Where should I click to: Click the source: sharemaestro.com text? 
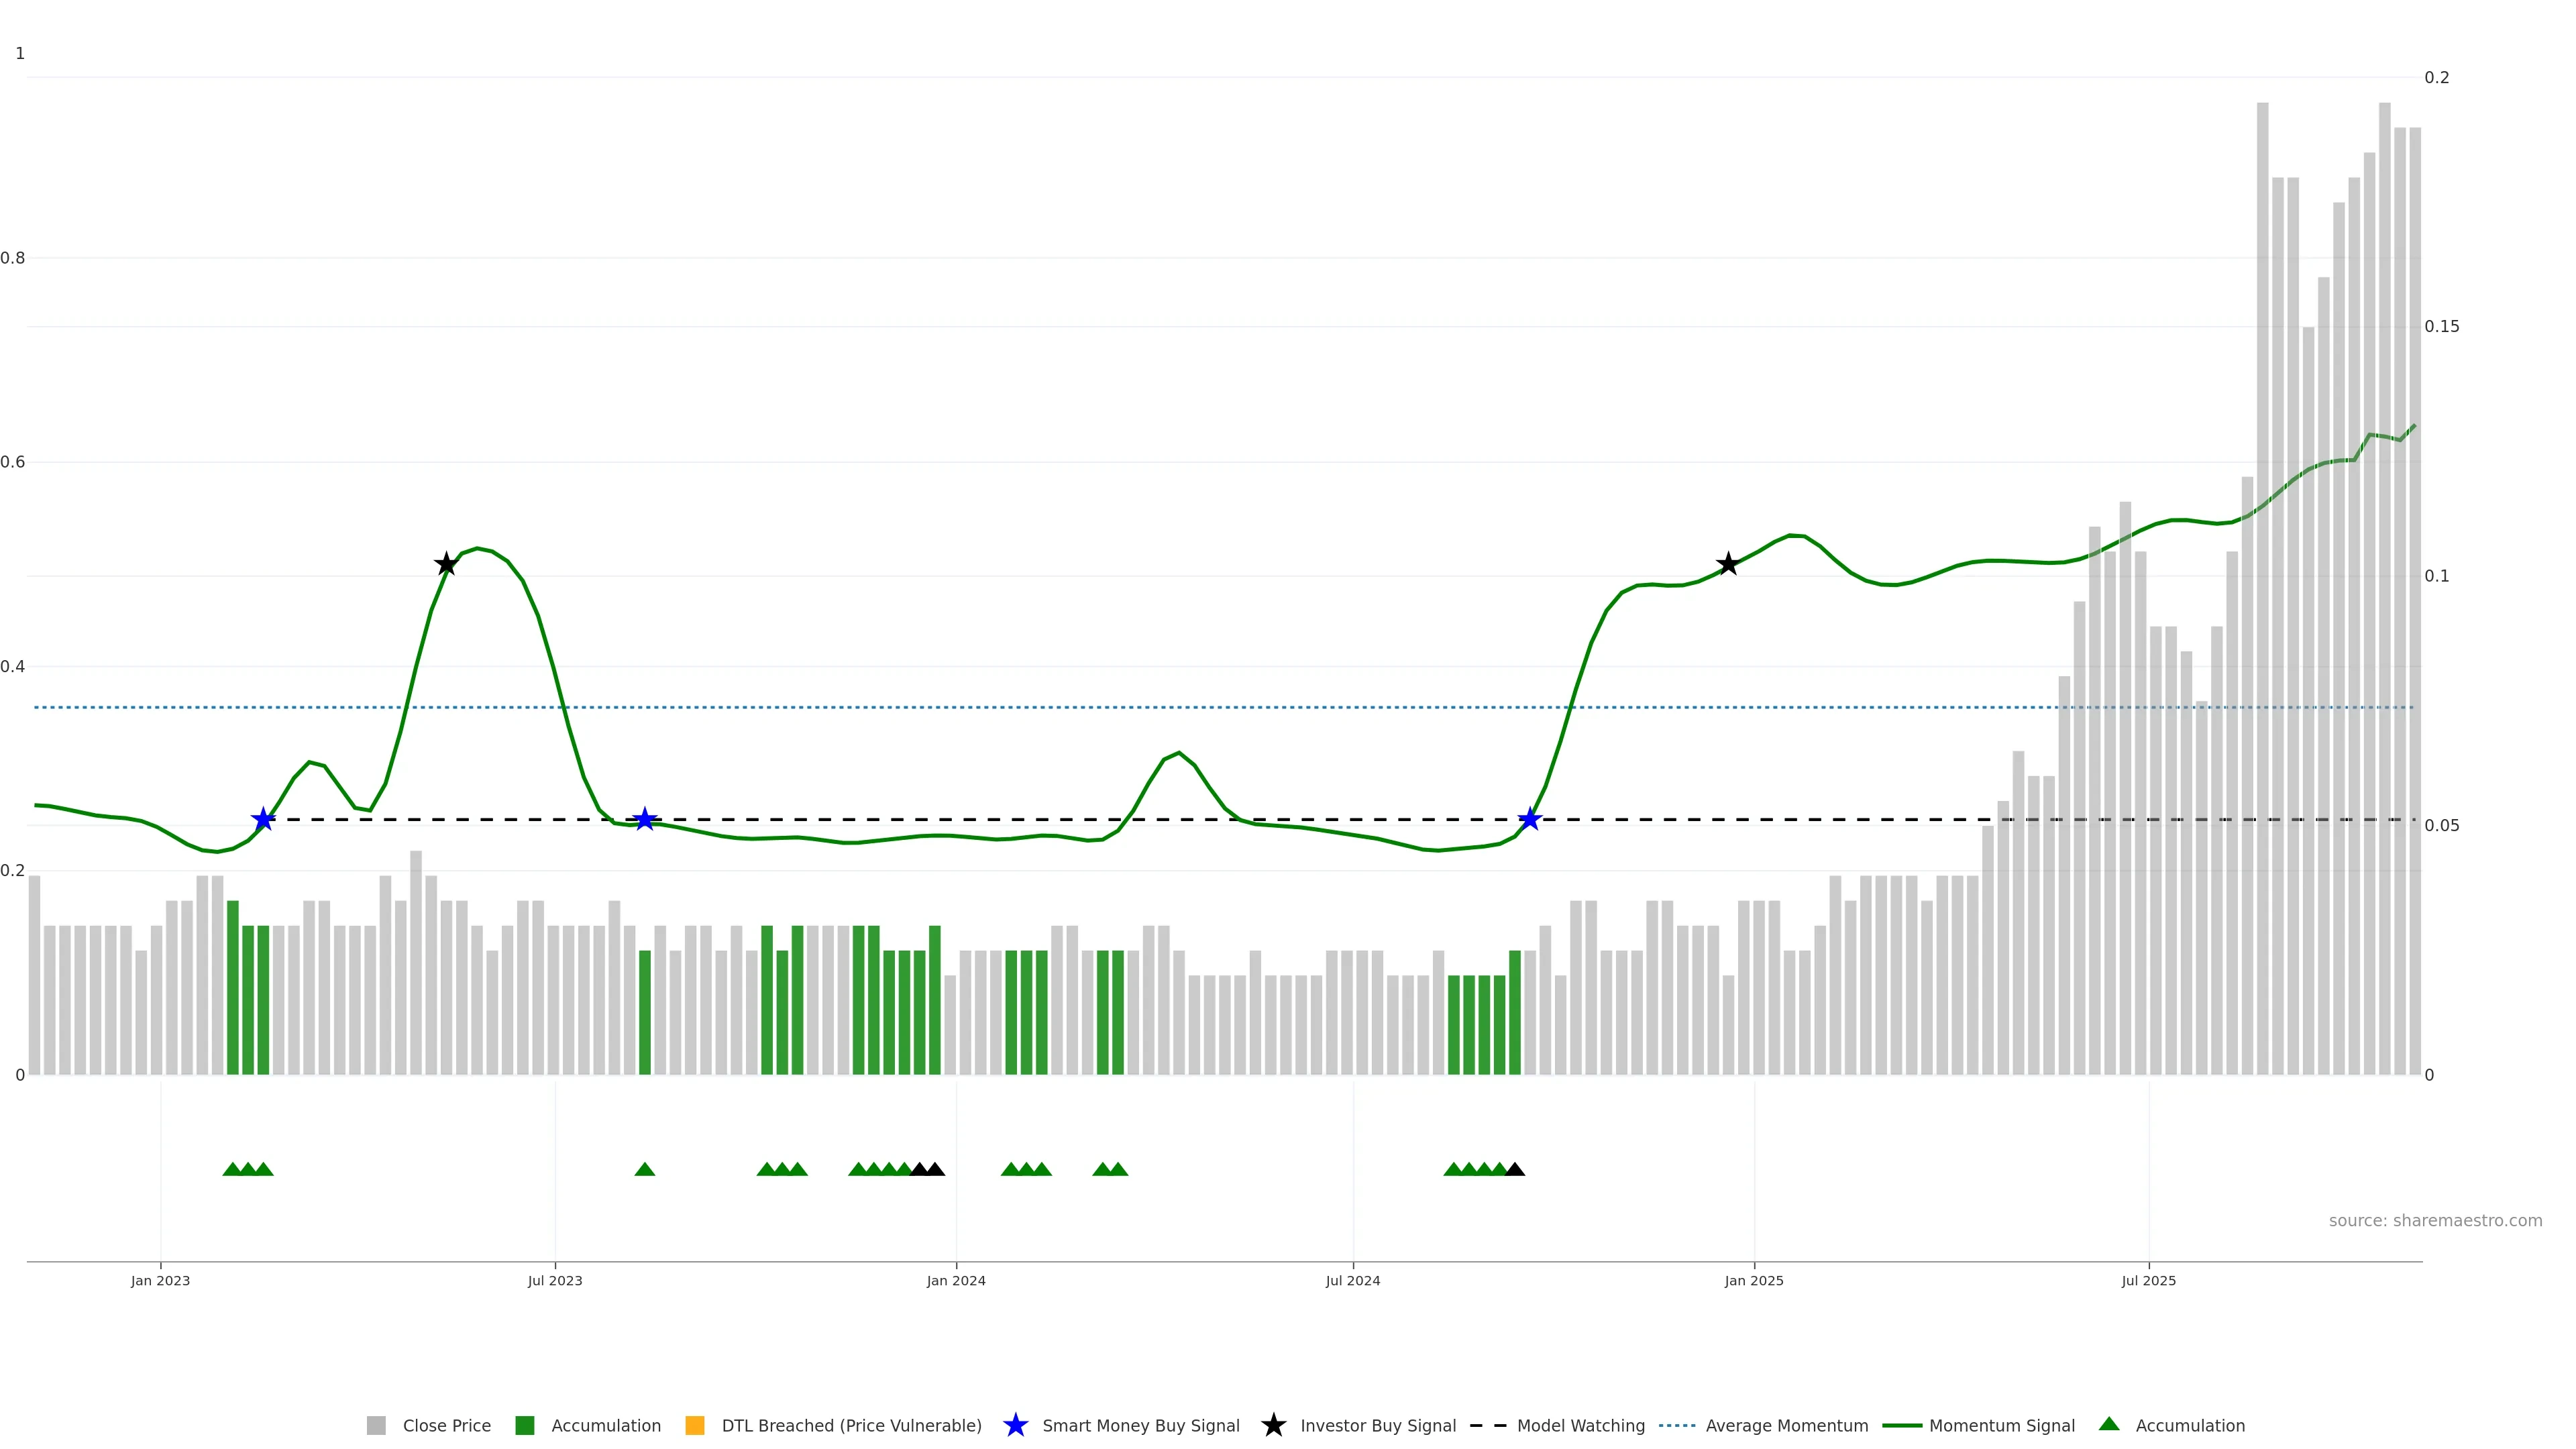pyautogui.click(x=2435, y=1221)
